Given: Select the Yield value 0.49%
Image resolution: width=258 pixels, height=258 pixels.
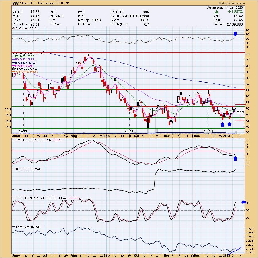Looking at the screenshot, I should click(x=144, y=20).
